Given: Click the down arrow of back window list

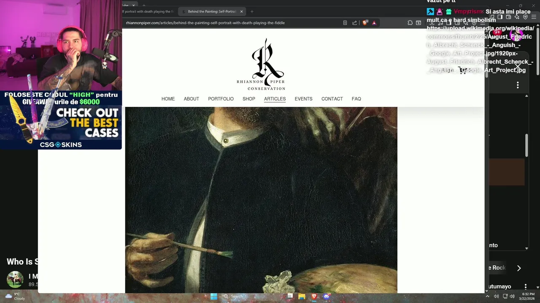Looking at the screenshot, I should point(526,248).
